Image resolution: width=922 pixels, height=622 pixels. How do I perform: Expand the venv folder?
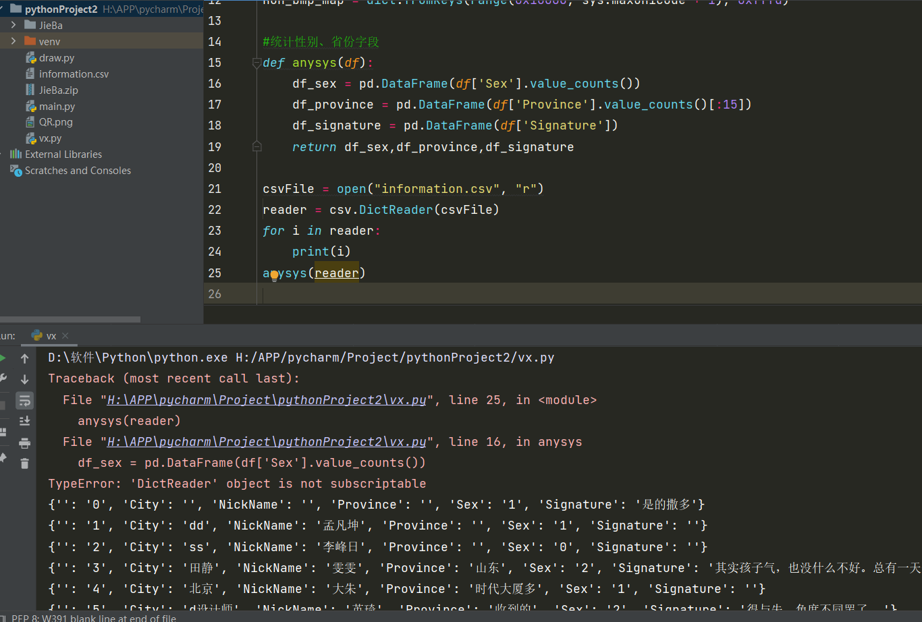[x=13, y=41]
